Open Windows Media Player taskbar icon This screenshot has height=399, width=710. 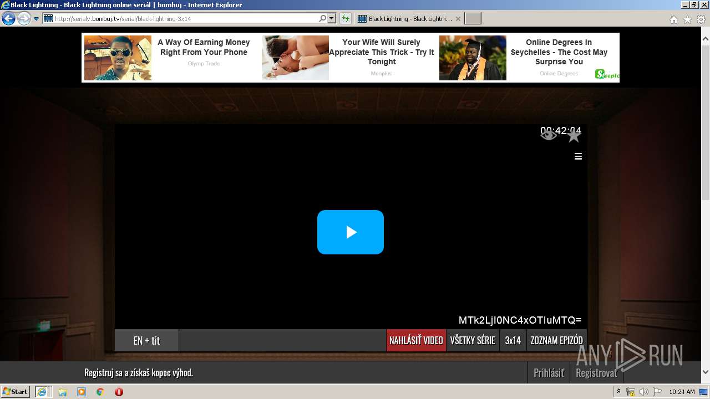tap(82, 392)
